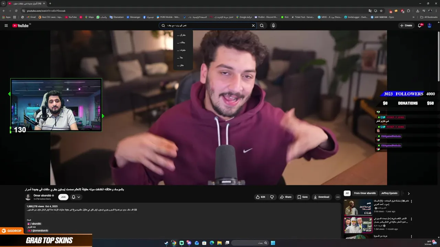Bookmark this page with the star
The height and width of the screenshot is (247, 440).
coord(381,11)
